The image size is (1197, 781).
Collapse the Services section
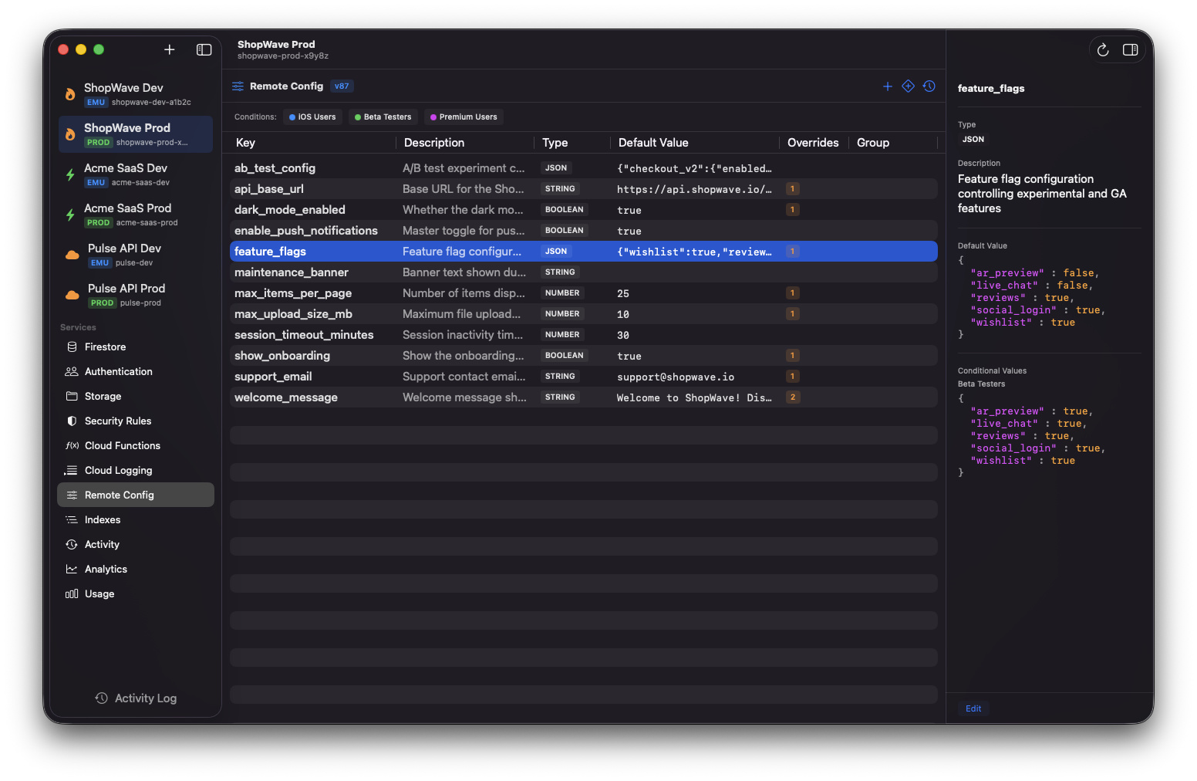click(77, 326)
